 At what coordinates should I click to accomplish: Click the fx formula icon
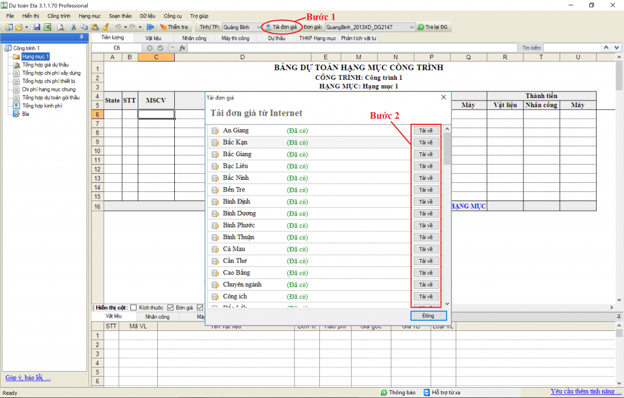182,48
